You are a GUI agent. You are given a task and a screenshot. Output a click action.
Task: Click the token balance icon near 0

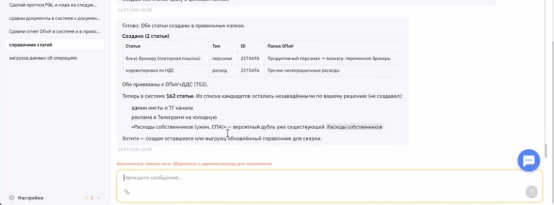pos(86,198)
